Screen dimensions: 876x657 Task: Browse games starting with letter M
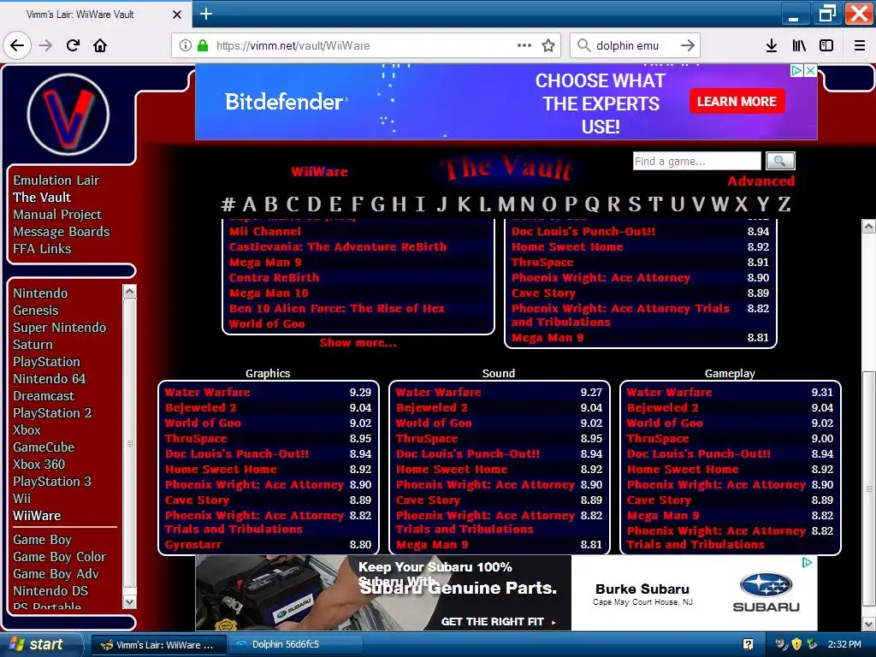click(506, 204)
